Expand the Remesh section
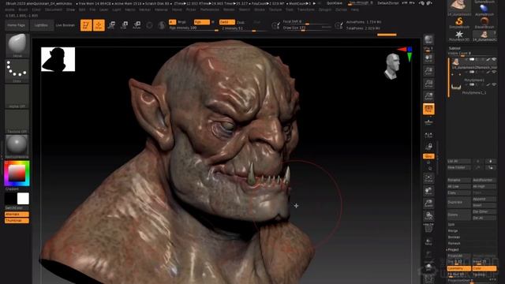505x284 pixels. [454, 244]
